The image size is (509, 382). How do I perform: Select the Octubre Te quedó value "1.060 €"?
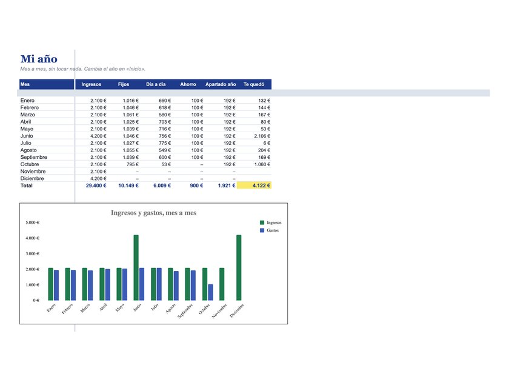tap(262, 164)
